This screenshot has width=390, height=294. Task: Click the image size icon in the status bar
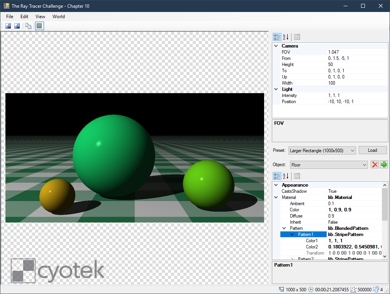(281, 289)
